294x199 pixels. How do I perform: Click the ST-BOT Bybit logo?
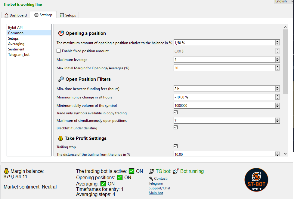point(256,180)
